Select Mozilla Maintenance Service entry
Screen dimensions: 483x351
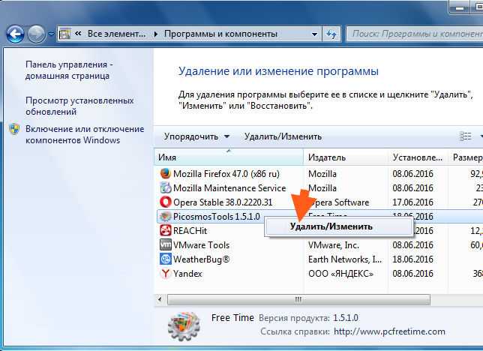point(319,188)
